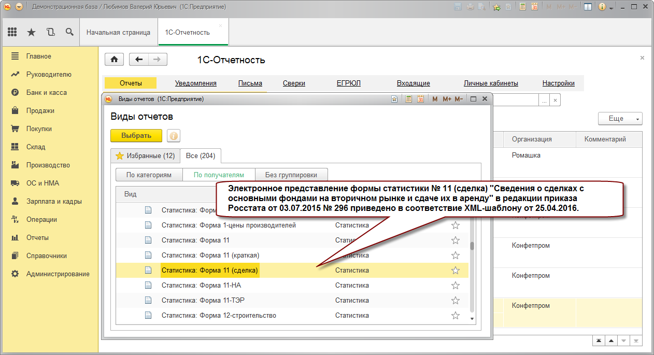Toggle favorite star for Форма 12-строительство
The height and width of the screenshot is (355, 654).
[456, 315]
